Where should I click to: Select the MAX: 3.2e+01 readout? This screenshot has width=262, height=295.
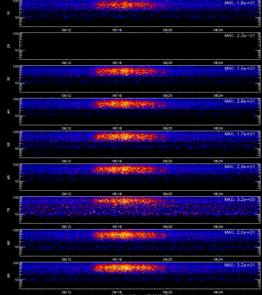(240, 265)
